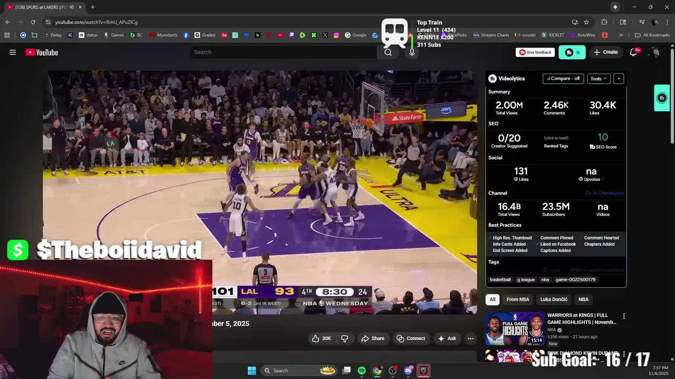Open the Chrome apps grid bookmark

pyautogui.click(x=7, y=35)
